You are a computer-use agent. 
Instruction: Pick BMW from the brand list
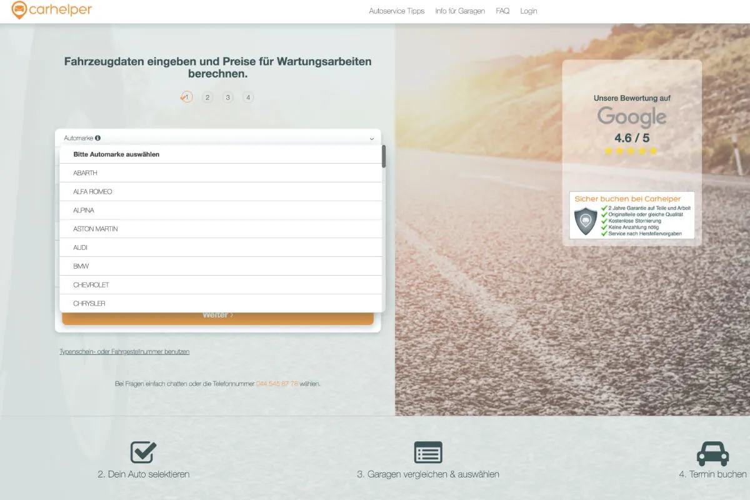coord(221,267)
